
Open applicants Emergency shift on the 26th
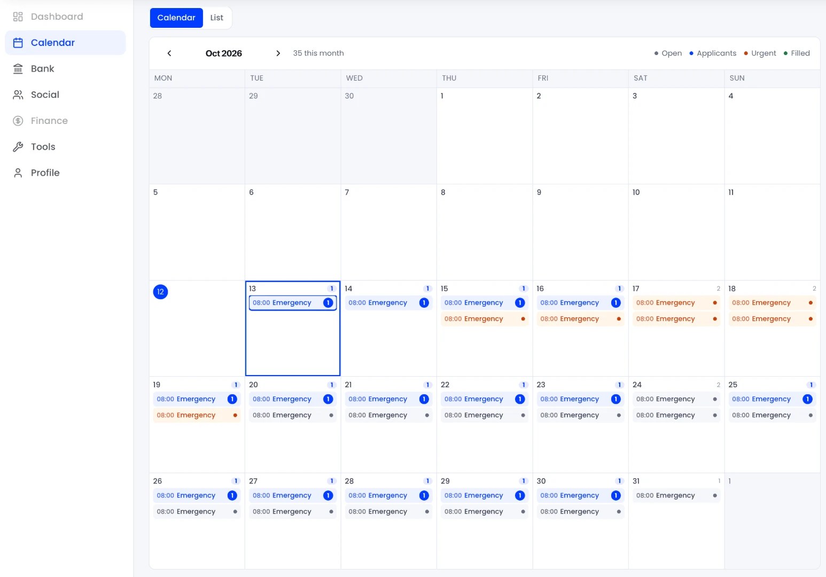click(x=197, y=496)
